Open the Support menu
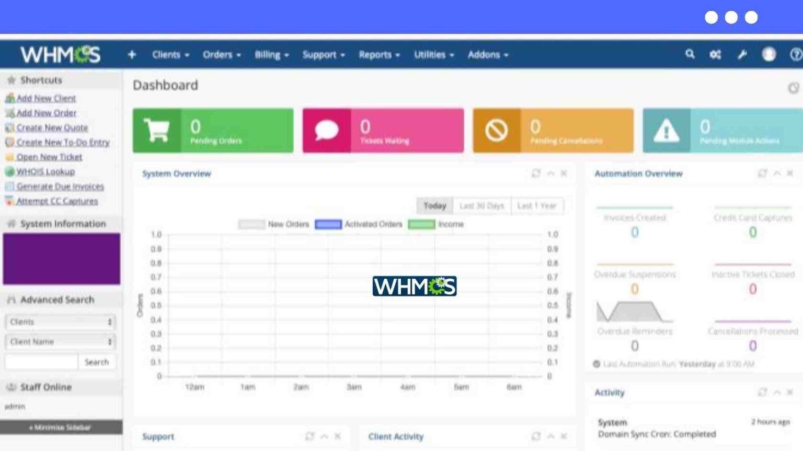 (x=324, y=54)
